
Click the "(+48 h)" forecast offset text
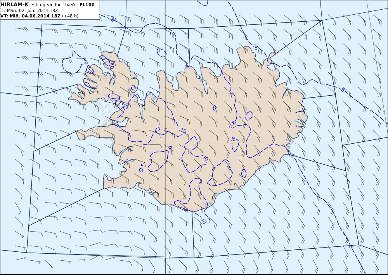click(70, 16)
